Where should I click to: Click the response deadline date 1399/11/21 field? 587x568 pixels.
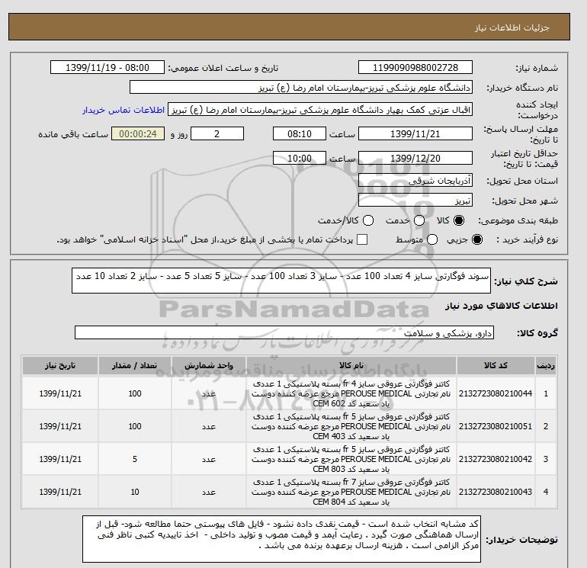[x=415, y=133]
